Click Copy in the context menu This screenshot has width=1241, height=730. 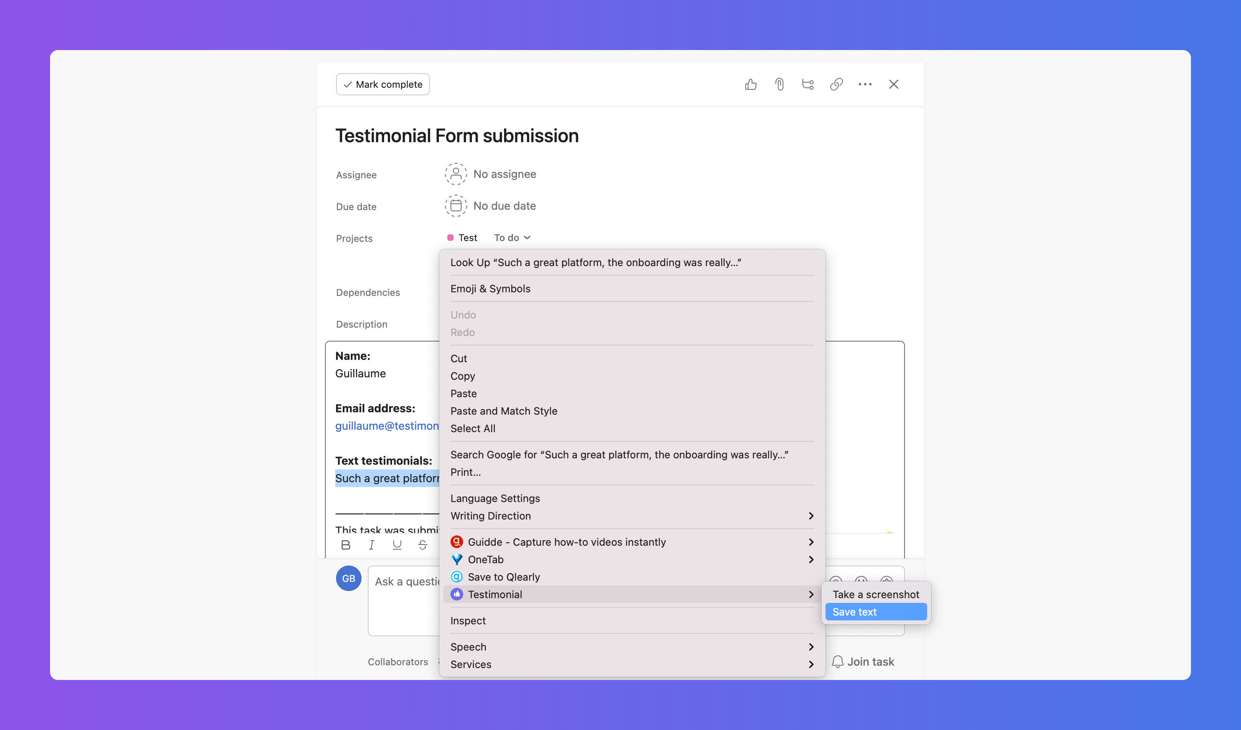[x=462, y=376]
